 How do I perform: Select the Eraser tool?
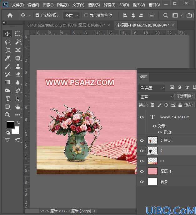18,75
